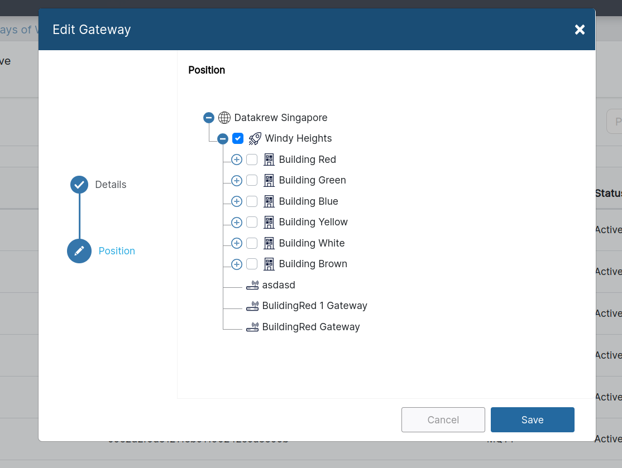This screenshot has width=622, height=468.
Task: Check the checkbox next to Building Blue
Action: coord(252,201)
